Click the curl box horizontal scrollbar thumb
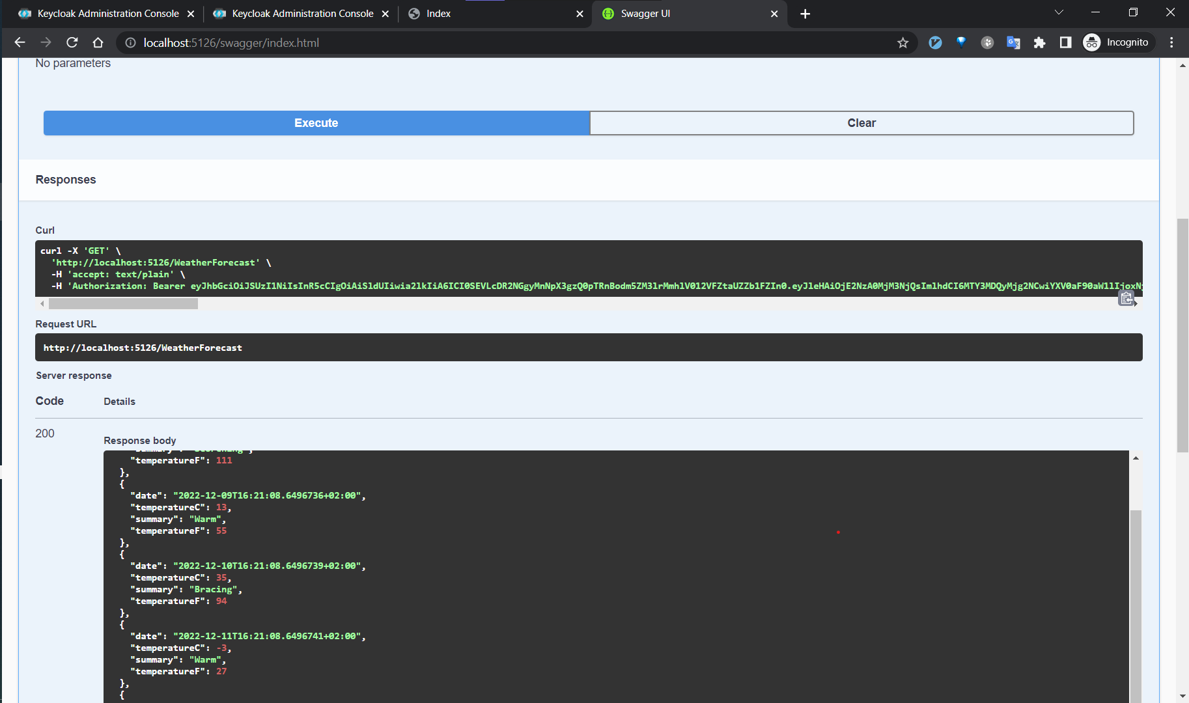The height and width of the screenshot is (703, 1189). [123, 303]
